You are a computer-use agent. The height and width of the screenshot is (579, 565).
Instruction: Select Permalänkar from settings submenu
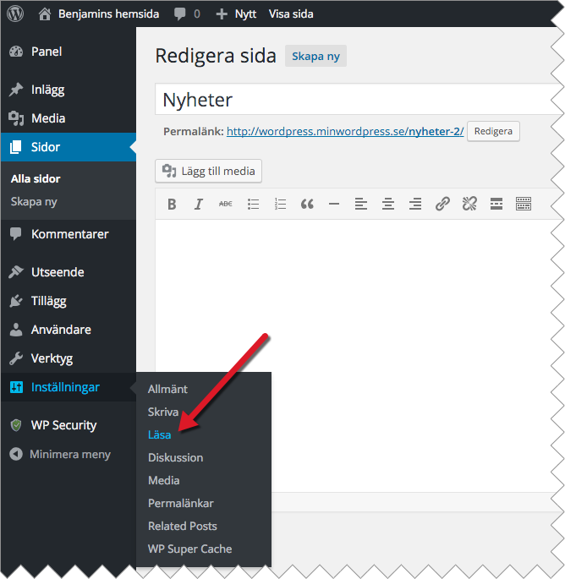point(181,503)
